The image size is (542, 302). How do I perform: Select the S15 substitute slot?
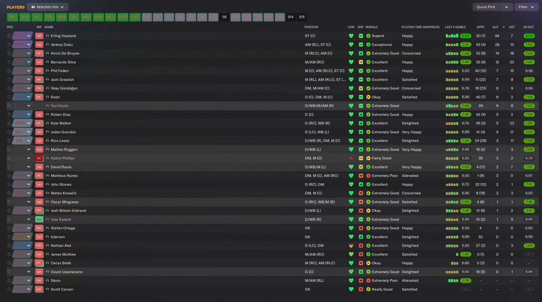(x=301, y=17)
